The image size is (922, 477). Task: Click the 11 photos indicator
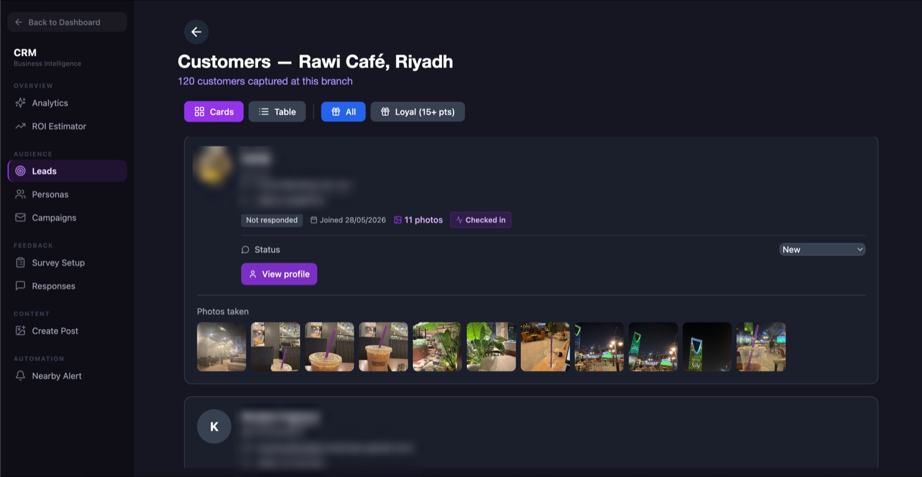point(418,220)
